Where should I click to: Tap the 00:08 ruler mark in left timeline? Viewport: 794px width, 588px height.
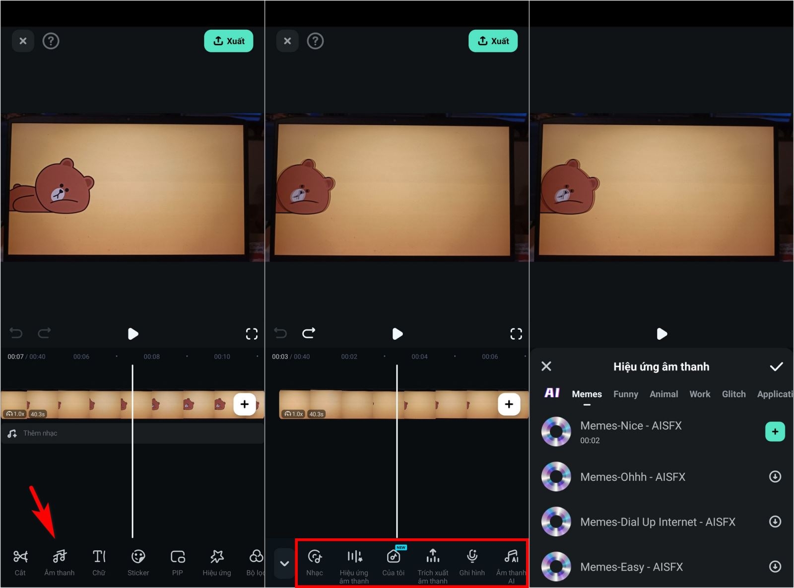point(152,357)
